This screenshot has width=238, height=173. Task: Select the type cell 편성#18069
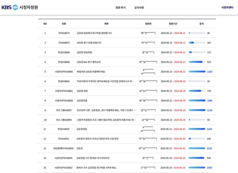coord(64,52)
